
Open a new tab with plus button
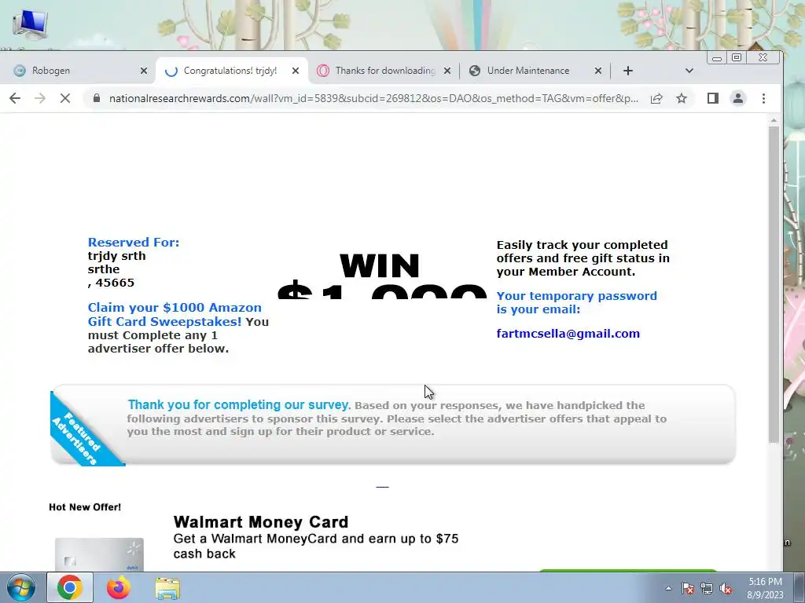pos(628,71)
